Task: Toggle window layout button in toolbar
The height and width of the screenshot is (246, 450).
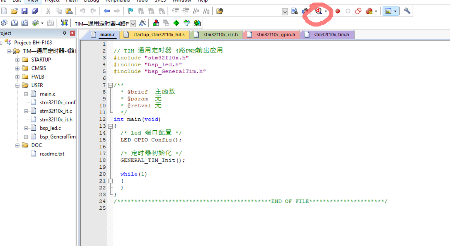Action: tap(388, 11)
